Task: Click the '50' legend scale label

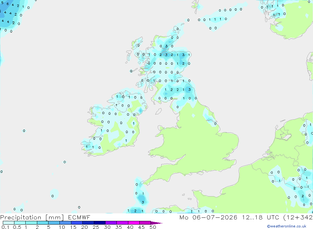Action: (x=153, y=227)
